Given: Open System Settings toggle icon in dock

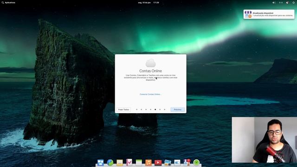Looking at the screenshot, I should tap(177, 163).
